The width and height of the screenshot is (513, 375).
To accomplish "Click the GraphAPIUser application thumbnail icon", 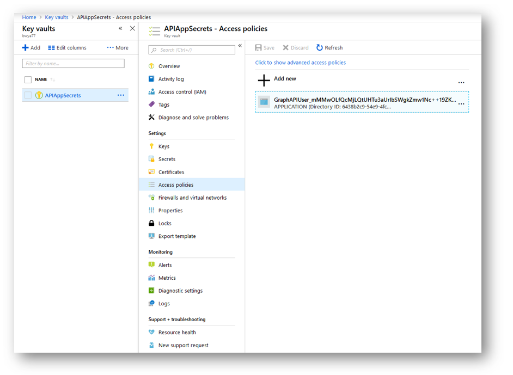I will [264, 102].
